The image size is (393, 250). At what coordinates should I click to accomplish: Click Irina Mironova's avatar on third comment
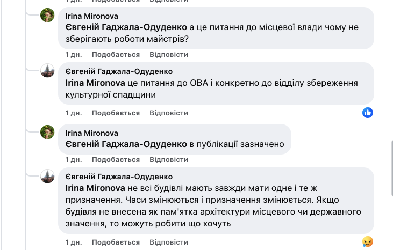pyautogui.click(x=48, y=133)
